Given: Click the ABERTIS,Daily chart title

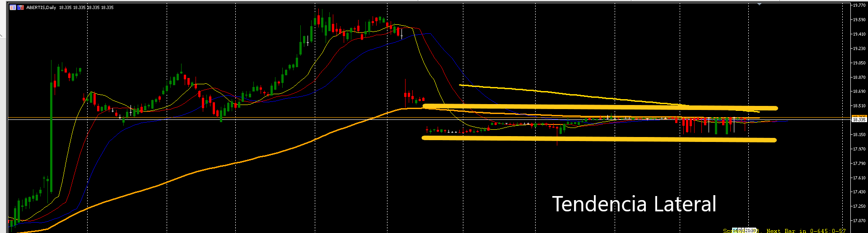Looking at the screenshot, I should click(x=41, y=7).
